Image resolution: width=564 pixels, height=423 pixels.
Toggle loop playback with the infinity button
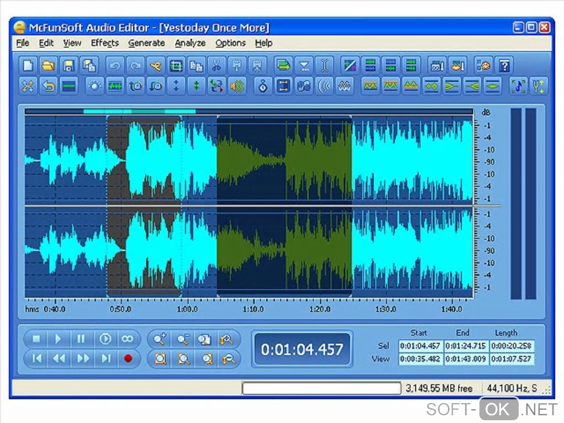pos(128,338)
